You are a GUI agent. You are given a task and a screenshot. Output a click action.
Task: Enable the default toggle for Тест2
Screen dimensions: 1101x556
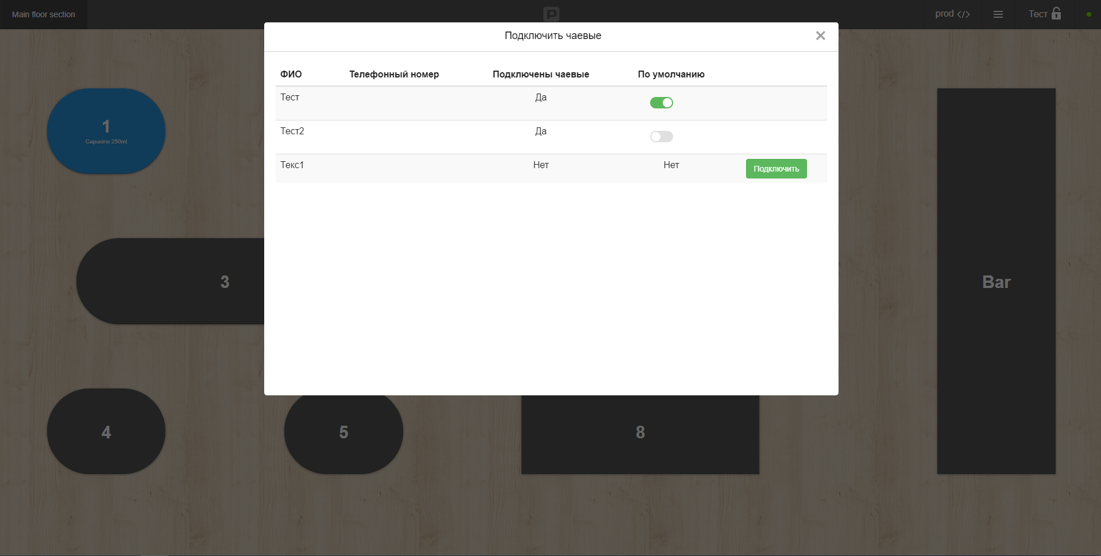pyautogui.click(x=661, y=136)
